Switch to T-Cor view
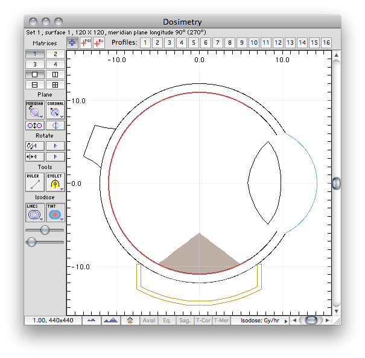Viewport: 365px width, 358px height. 203,321
